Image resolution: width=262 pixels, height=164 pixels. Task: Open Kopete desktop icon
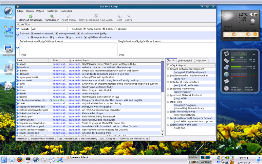click(9, 30)
